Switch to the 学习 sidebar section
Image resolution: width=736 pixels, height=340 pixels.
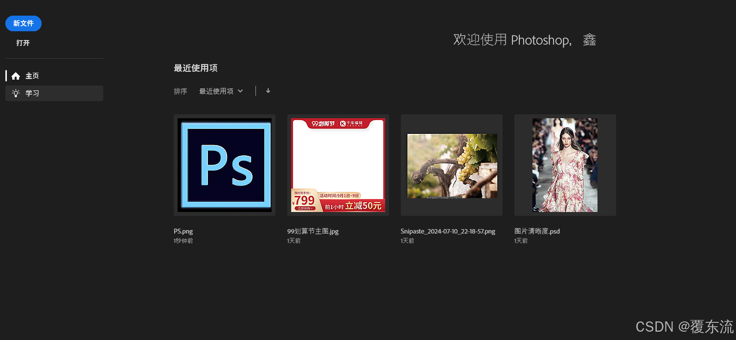(x=54, y=93)
